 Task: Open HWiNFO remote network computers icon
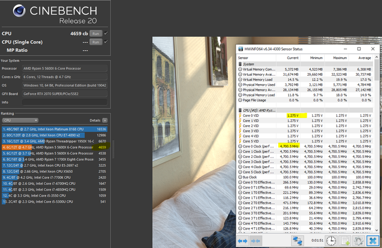pos(297,241)
